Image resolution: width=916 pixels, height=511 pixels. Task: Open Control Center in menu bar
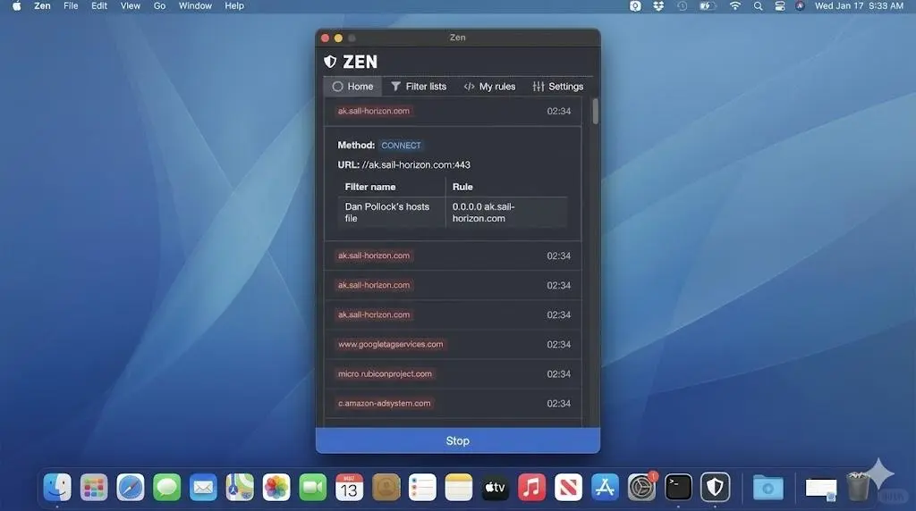(x=779, y=6)
